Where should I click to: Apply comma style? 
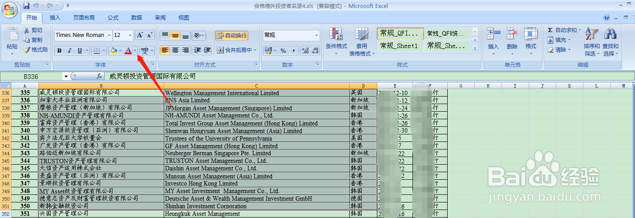click(293, 51)
